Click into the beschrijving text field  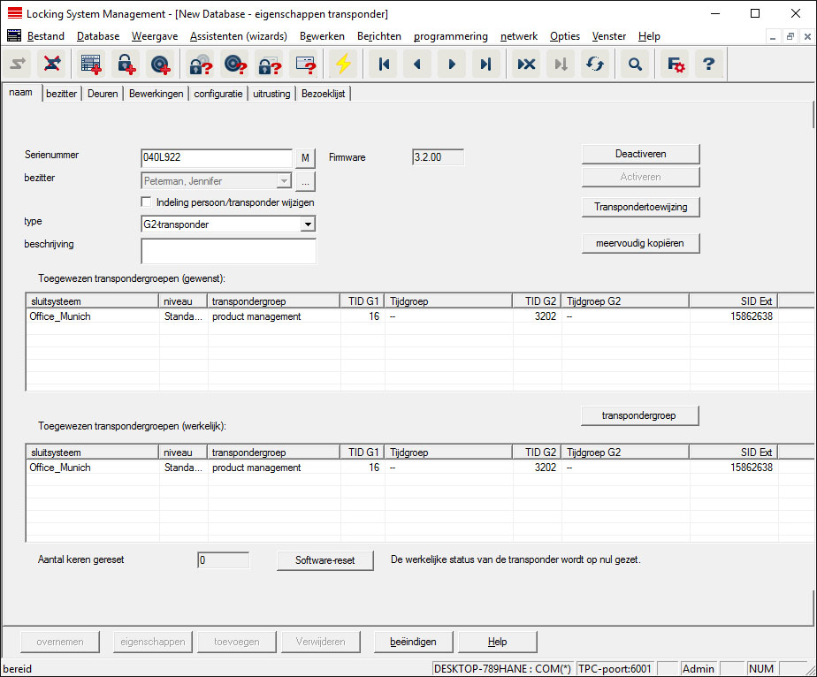click(x=228, y=251)
